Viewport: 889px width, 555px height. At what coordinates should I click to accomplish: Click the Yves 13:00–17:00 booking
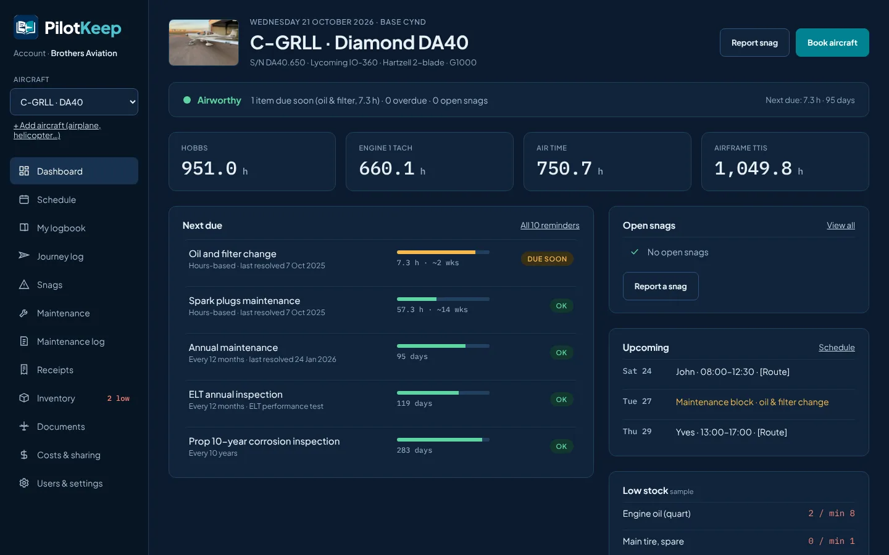(731, 432)
